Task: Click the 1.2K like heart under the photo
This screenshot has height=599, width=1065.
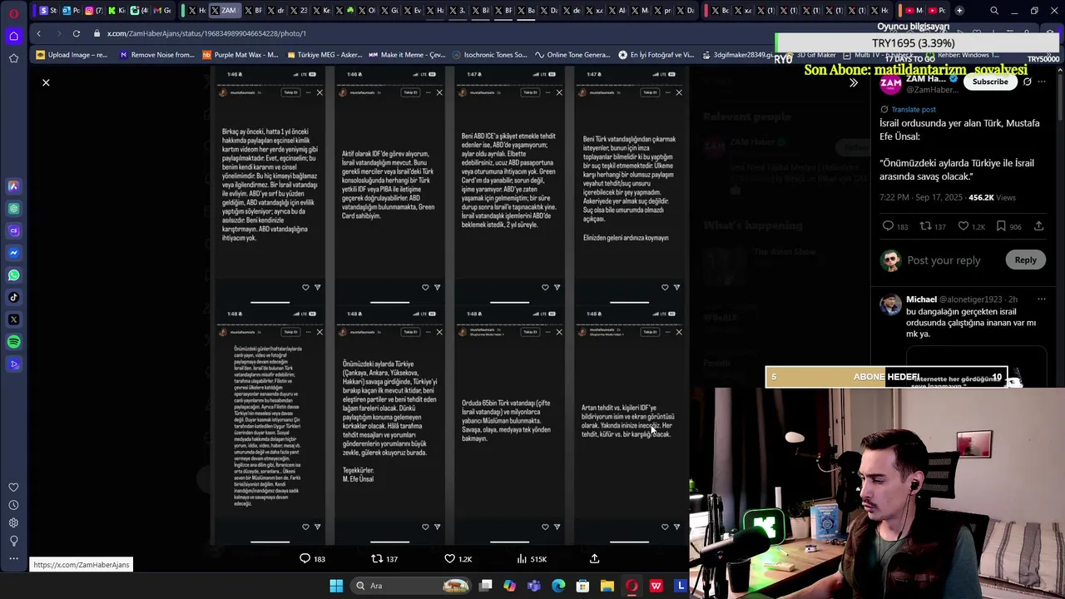Action: [449, 559]
